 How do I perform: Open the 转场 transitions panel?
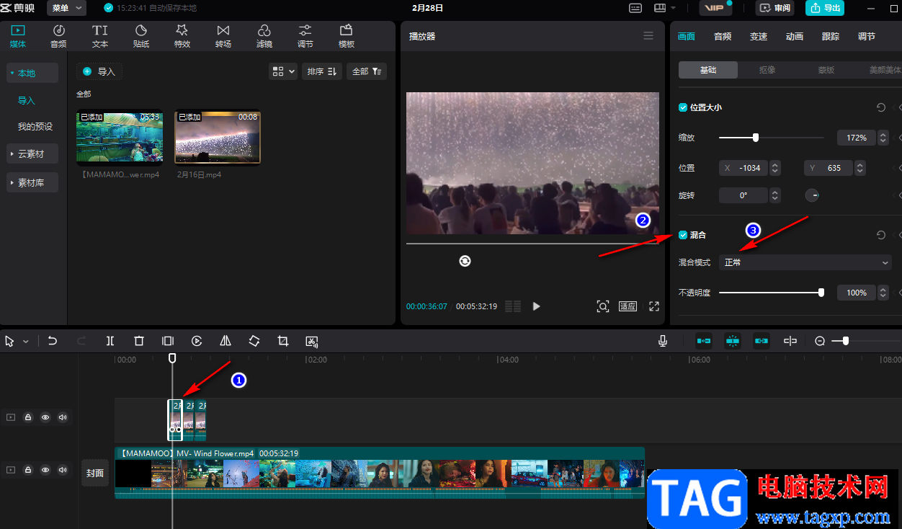coord(223,36)
